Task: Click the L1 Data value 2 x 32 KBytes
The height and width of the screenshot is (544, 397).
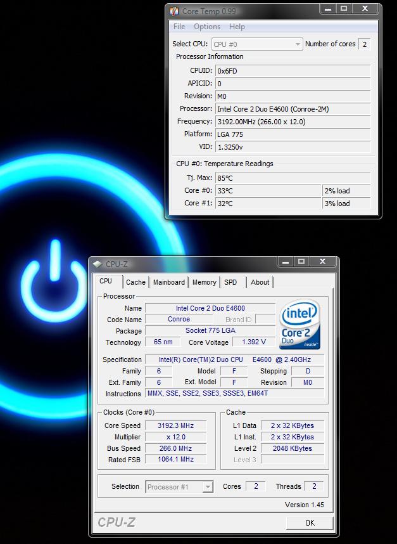Action: [x=293, y=425]
